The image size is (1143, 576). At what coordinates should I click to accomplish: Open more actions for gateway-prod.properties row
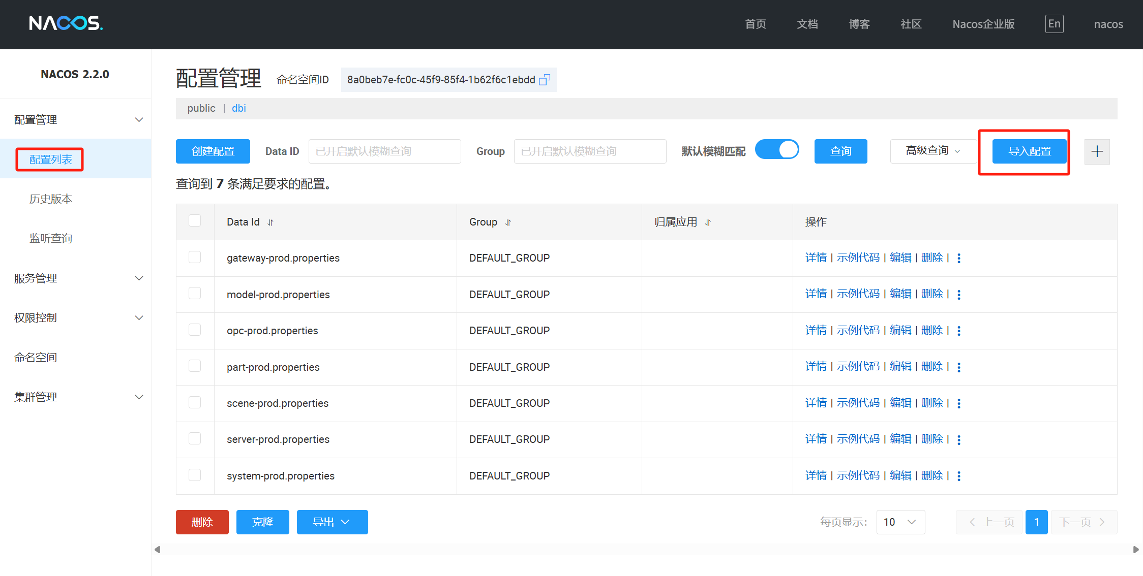tap(959, 258)
